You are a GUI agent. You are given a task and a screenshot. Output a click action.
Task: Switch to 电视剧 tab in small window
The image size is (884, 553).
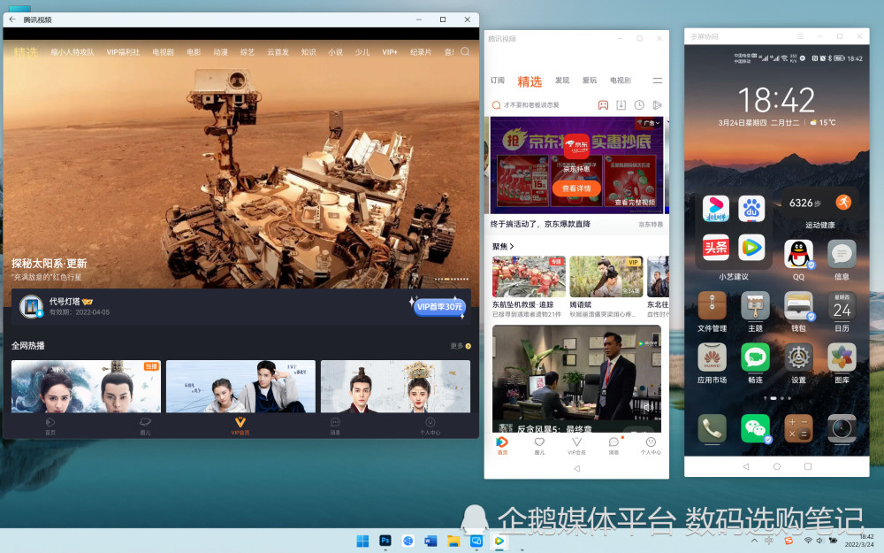[x=621, y=81]
